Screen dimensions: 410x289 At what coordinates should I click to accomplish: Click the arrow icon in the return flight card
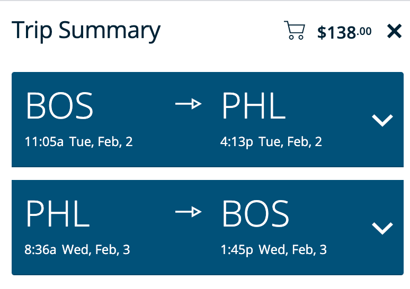[188, 212]
